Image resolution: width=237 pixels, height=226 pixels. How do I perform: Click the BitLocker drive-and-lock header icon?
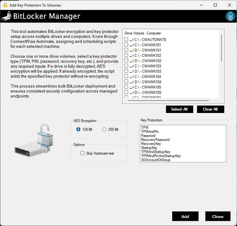coord(6,16)
